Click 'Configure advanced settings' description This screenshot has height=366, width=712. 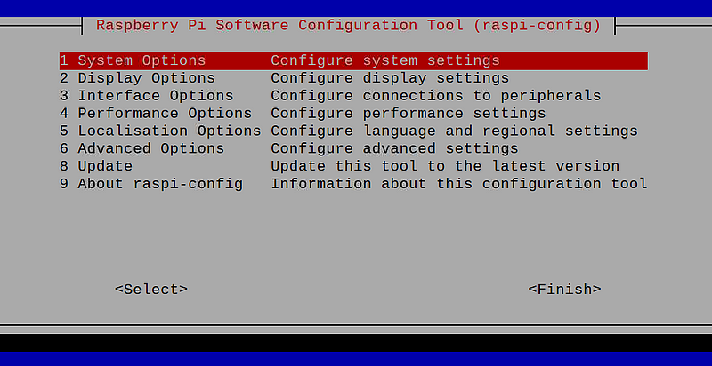(394, 148)
